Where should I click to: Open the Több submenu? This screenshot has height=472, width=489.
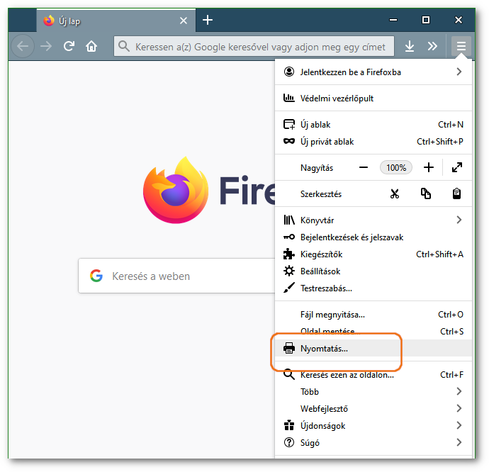coord(373,392)
